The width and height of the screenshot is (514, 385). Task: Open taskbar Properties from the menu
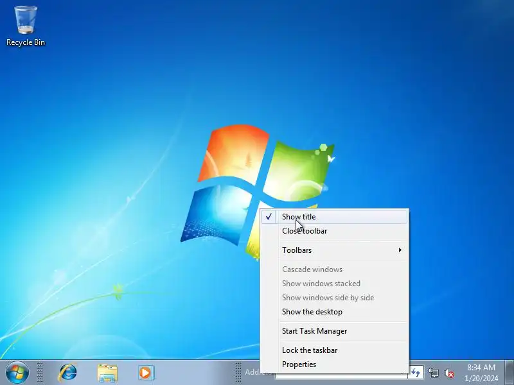click(x=334, y=364)
